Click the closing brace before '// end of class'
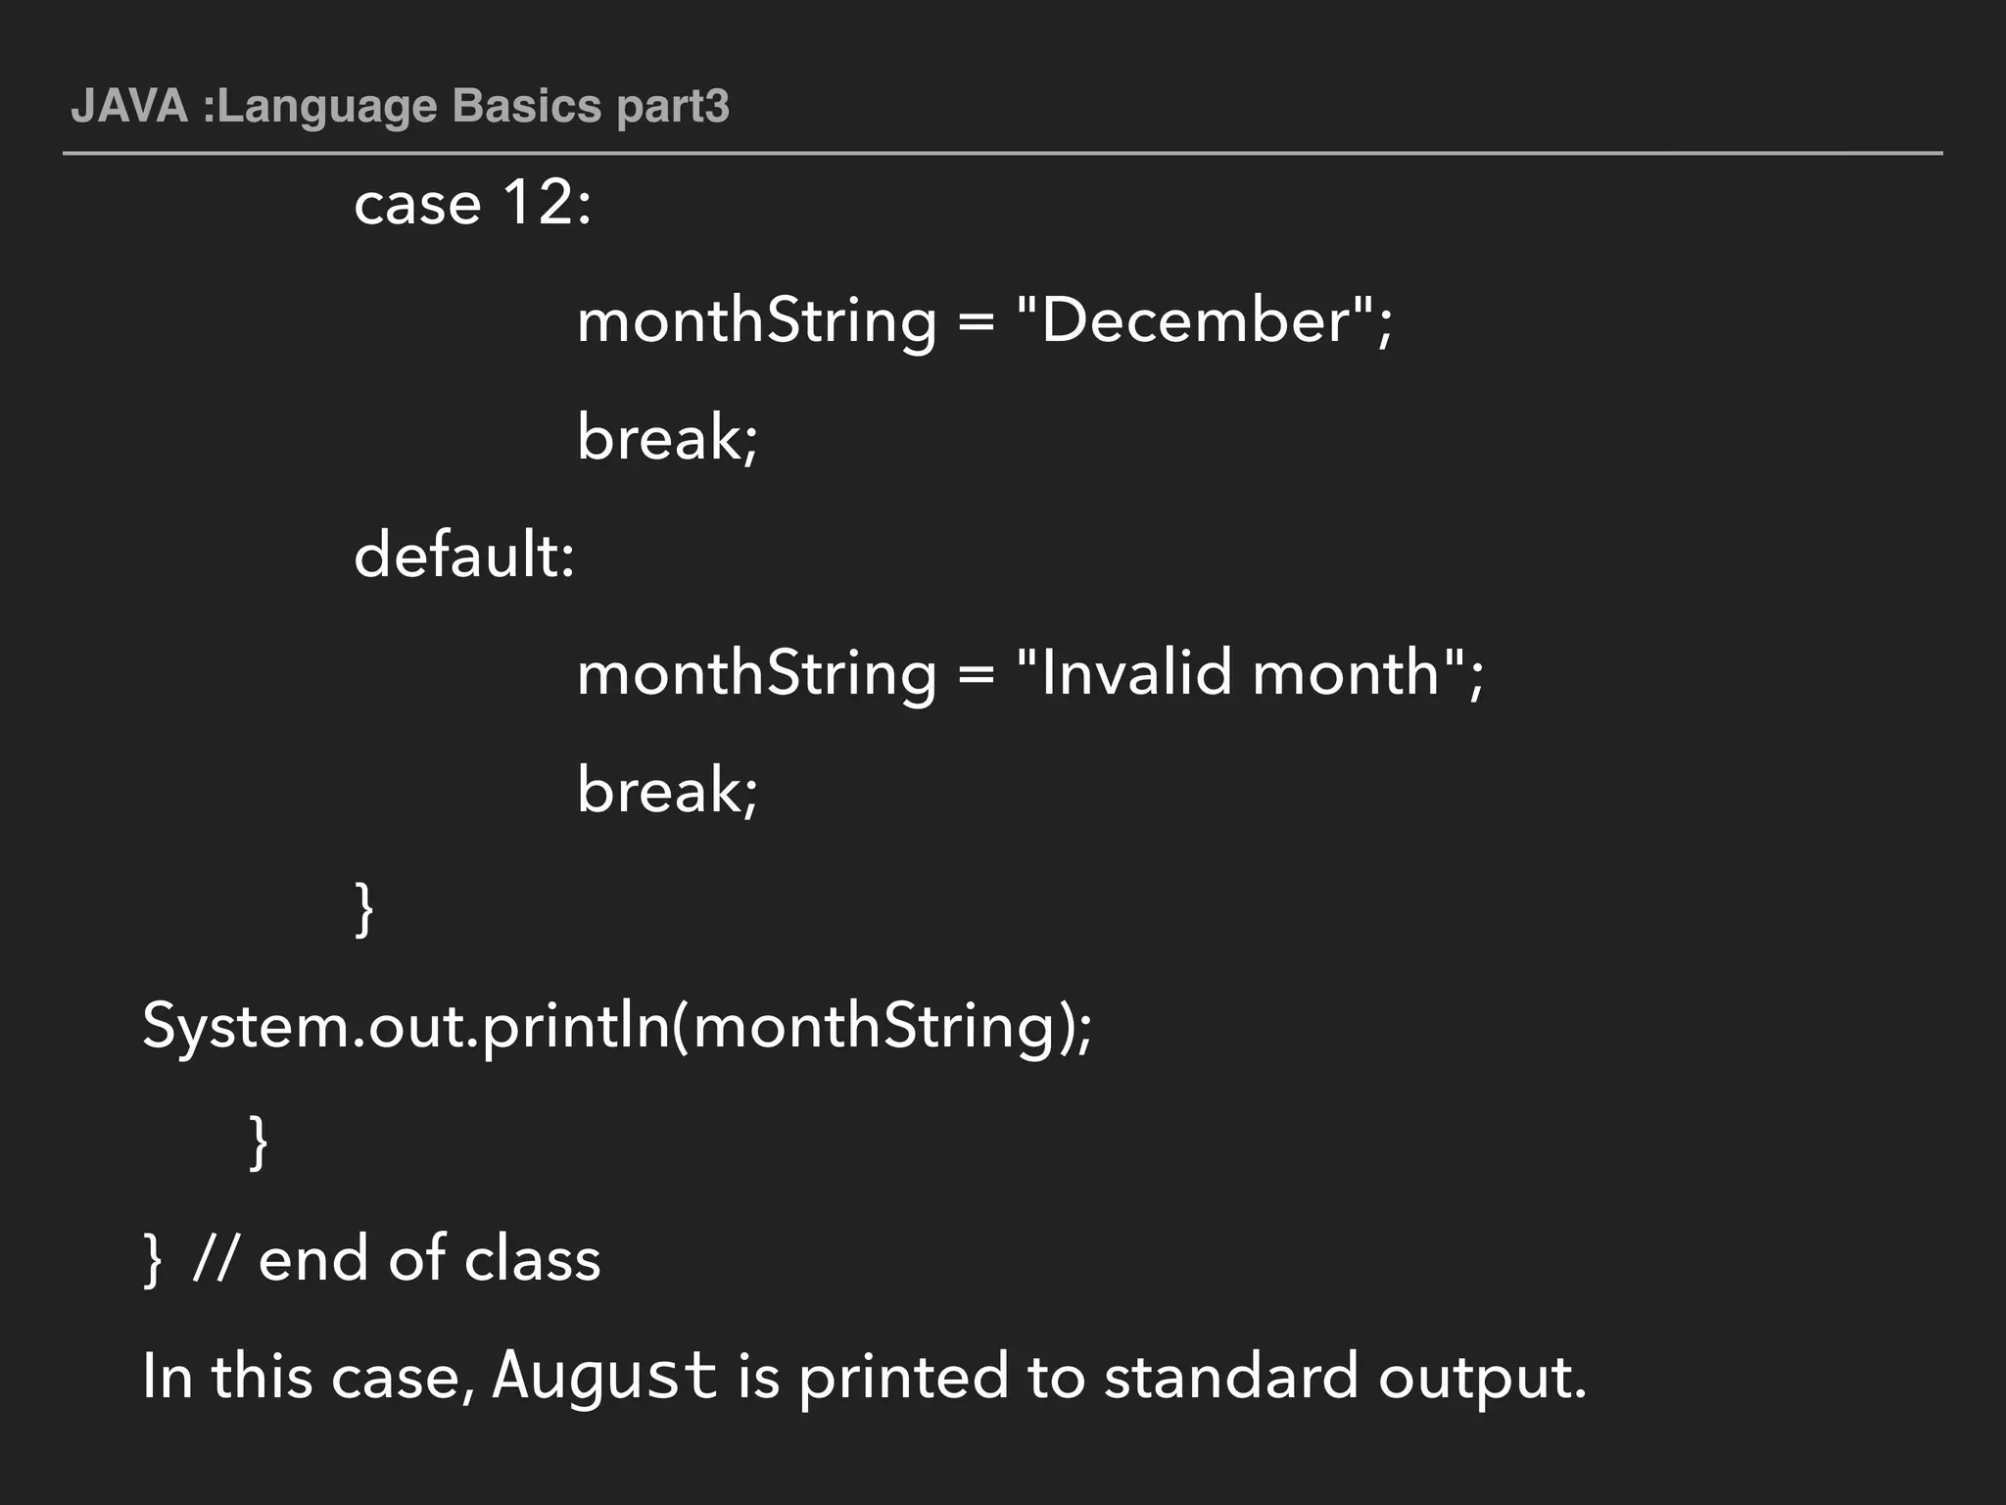 coord(152,1259)
